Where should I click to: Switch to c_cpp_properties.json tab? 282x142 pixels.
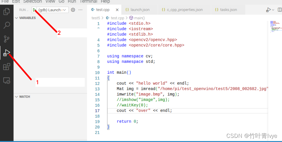pyautogui.click(x=185, y=10)
